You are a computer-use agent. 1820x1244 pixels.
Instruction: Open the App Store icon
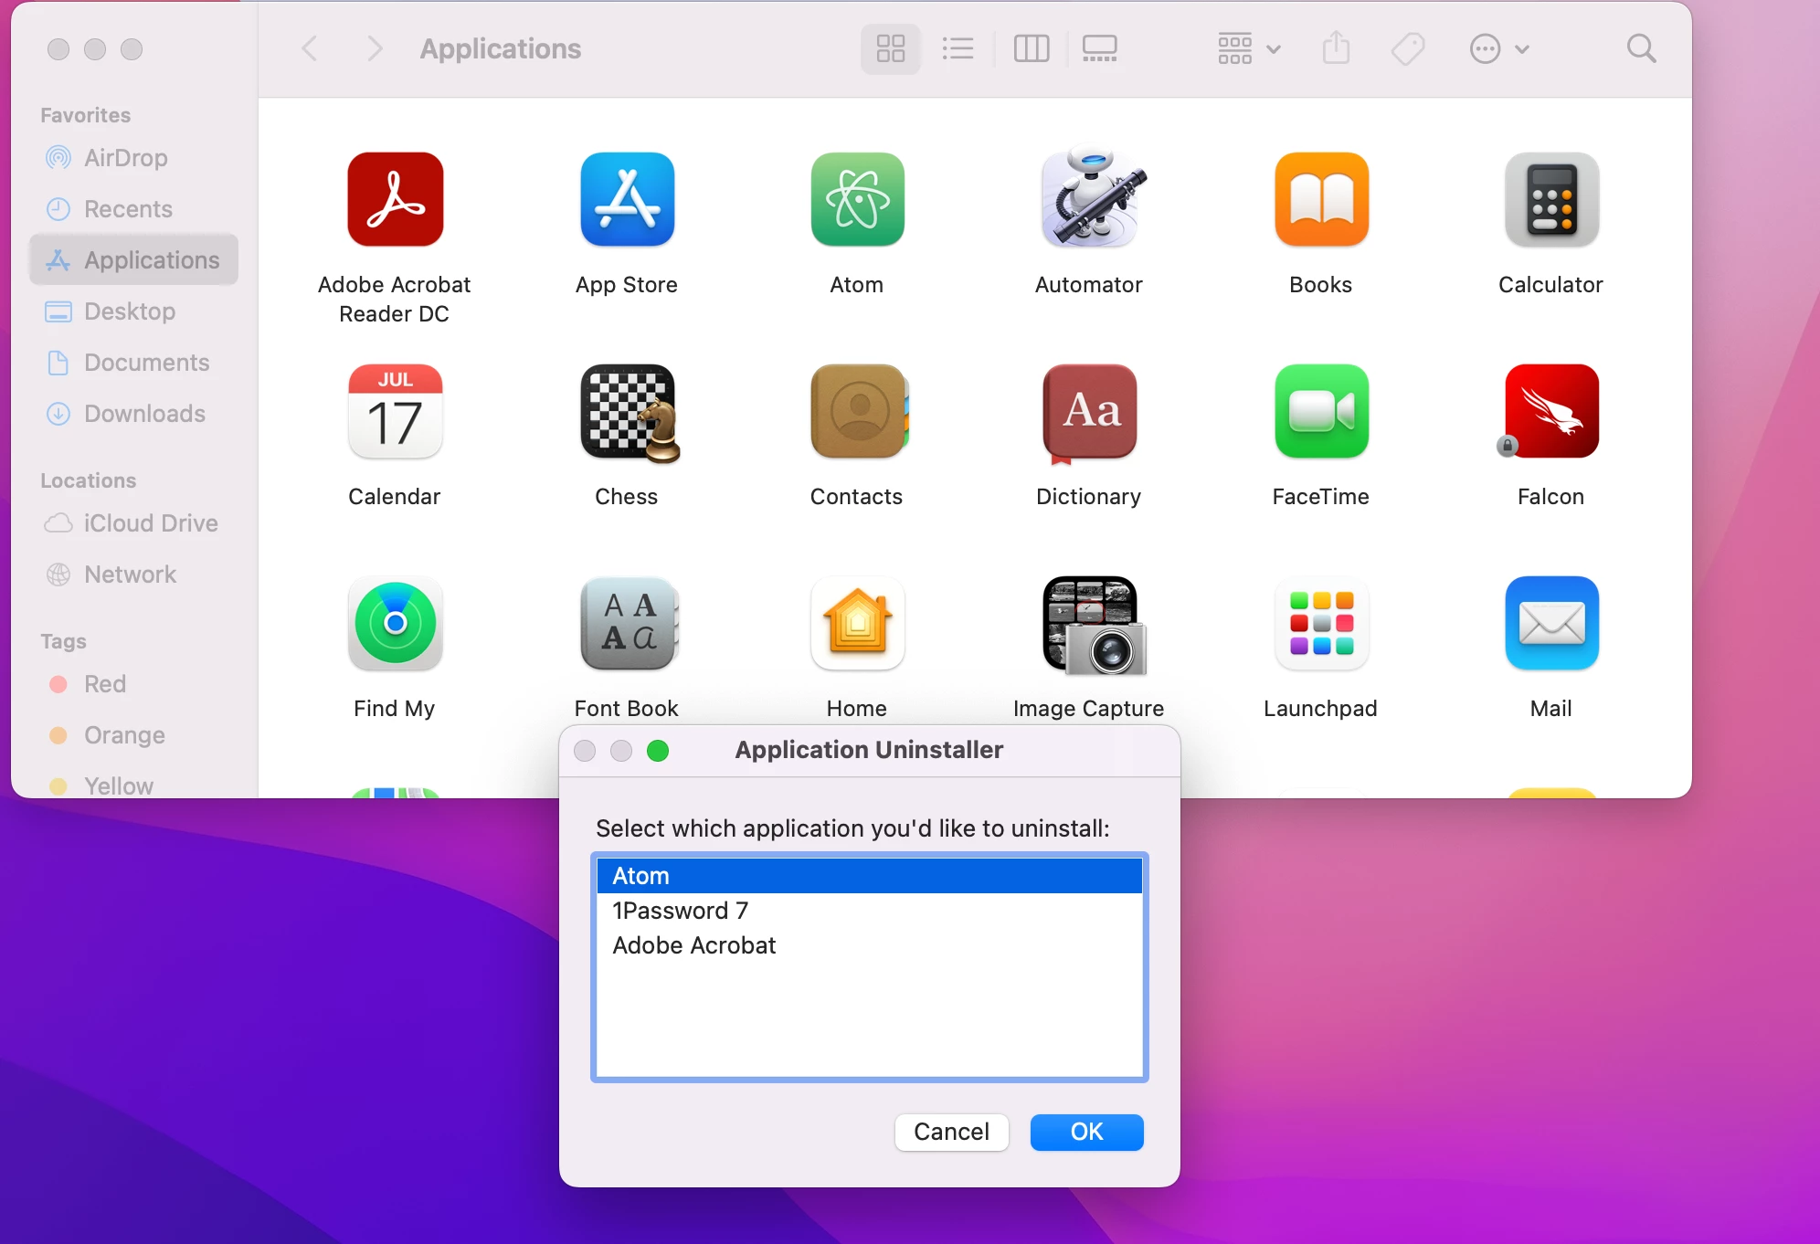(627, 199)
